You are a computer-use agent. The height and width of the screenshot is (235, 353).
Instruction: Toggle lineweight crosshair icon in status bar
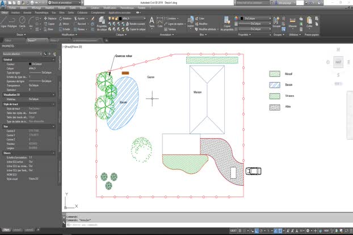(315, 230)
